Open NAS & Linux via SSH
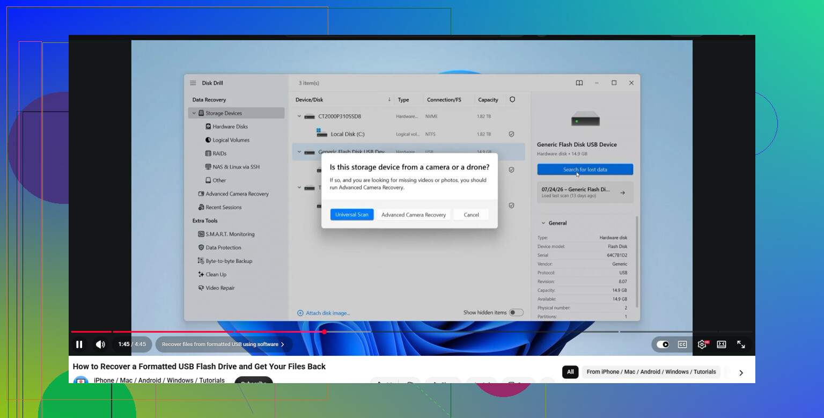The image size is (824, 418). coord(236,167)
